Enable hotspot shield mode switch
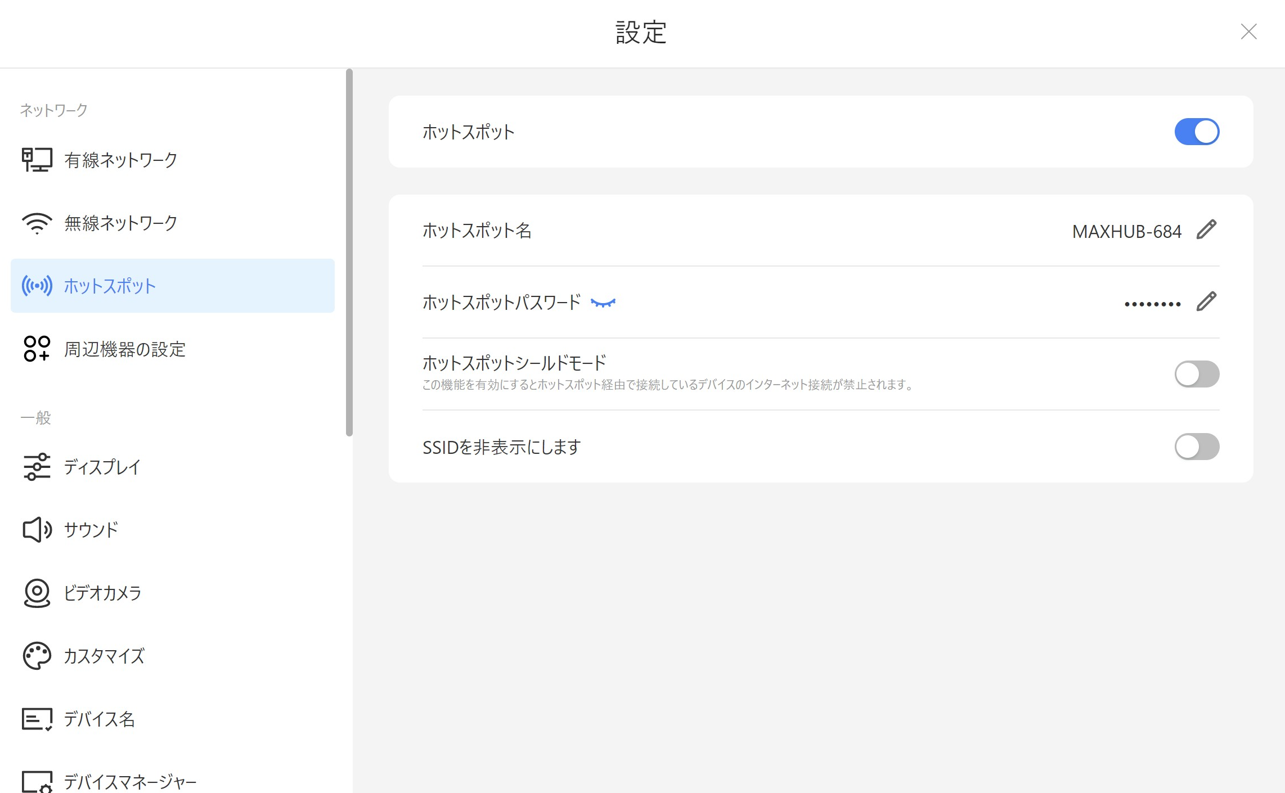Screen dimensions: 1285x793 pyautogui.click(x=1197, y=374)
